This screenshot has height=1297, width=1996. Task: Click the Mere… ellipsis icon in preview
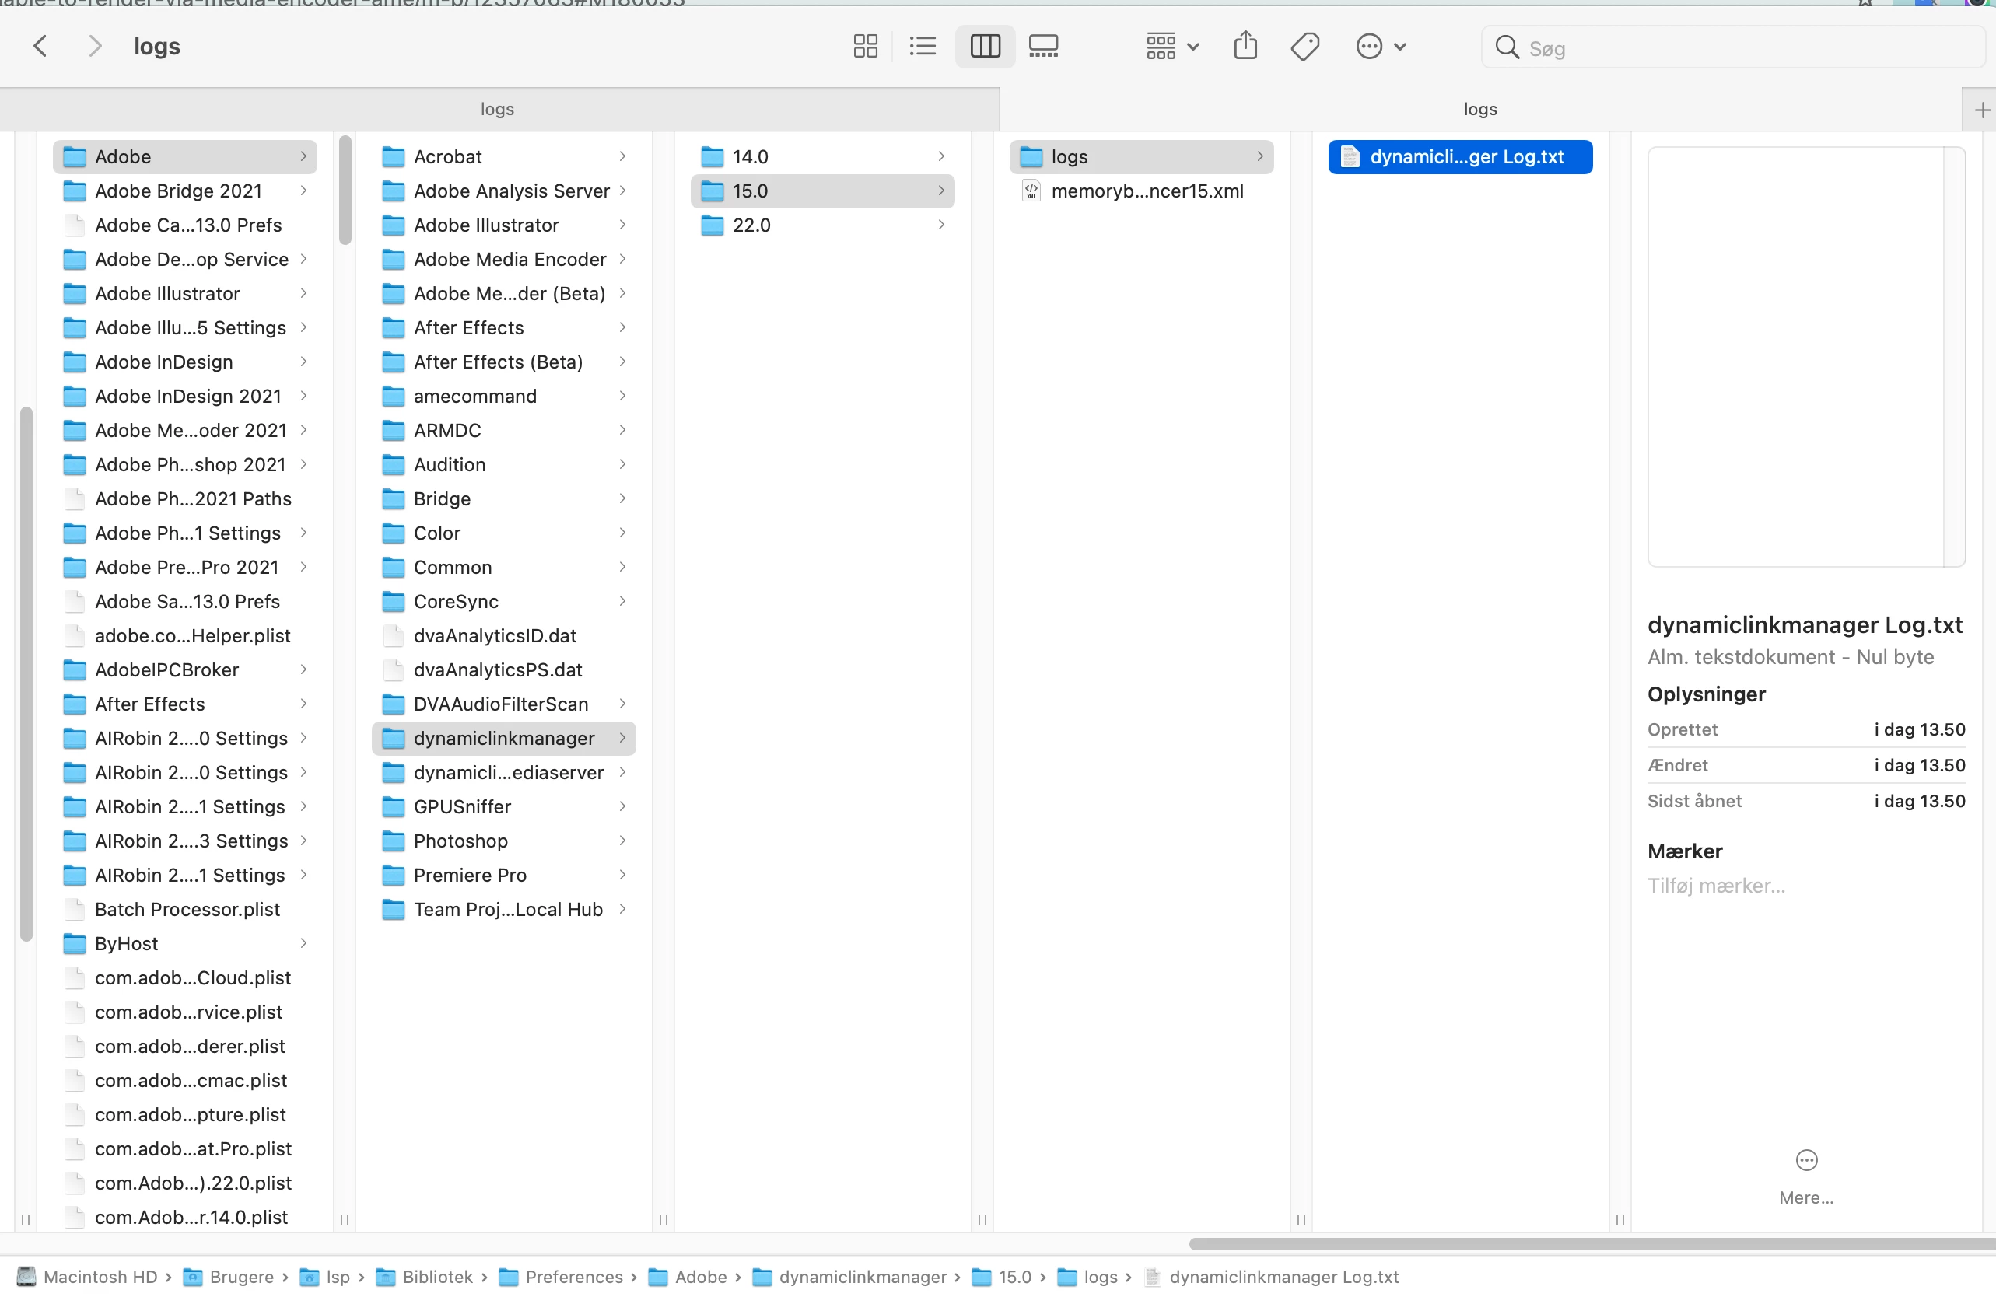1805,1159
